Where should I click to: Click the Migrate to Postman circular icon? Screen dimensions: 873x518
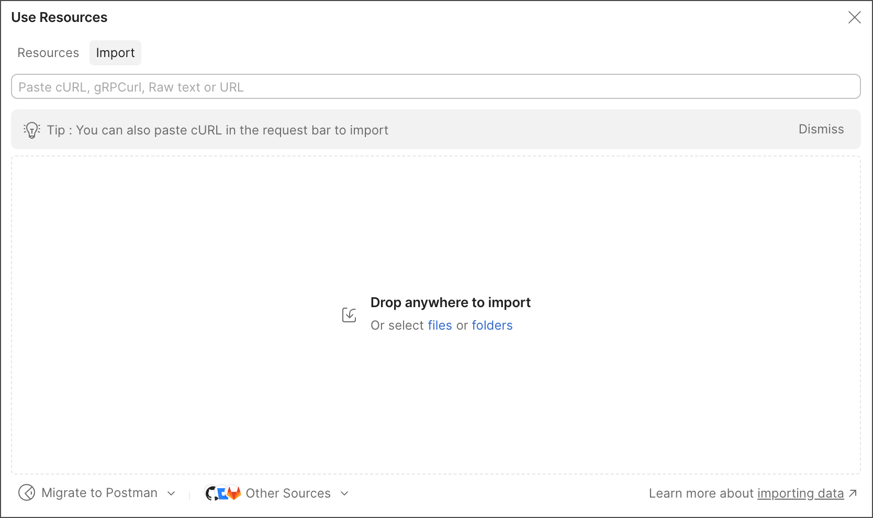click(x=27, y=493)
